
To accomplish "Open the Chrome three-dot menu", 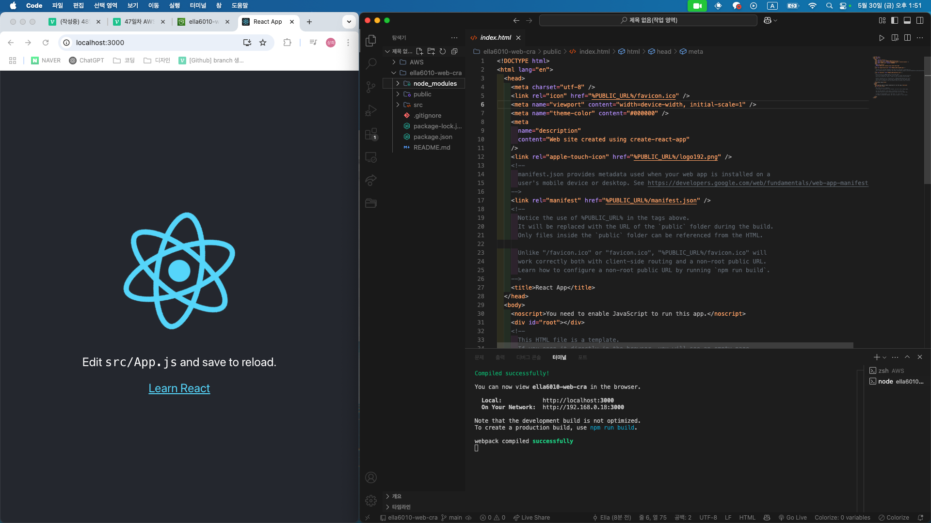I will (x=348, y=43).
